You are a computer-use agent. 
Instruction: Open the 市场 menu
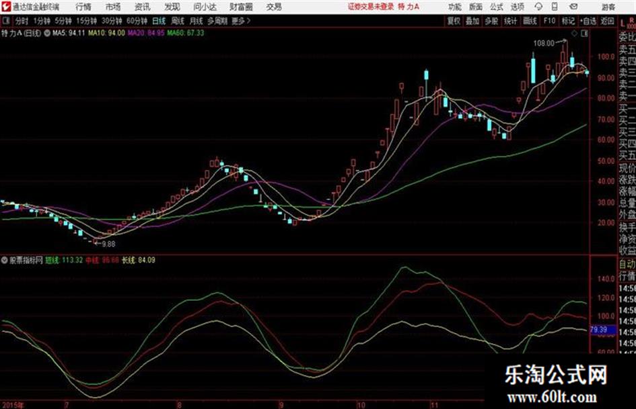pos(113,7)
